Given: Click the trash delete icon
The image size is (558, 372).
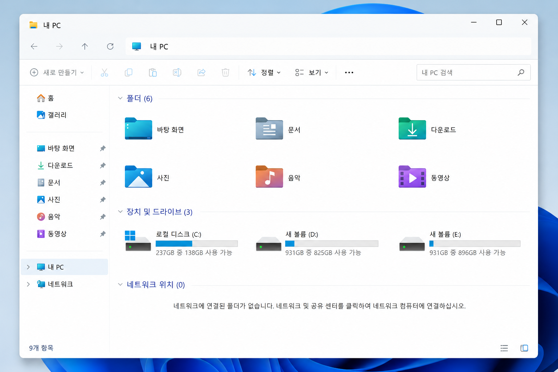Looking at the screenshot, I should tap(226, 73).
